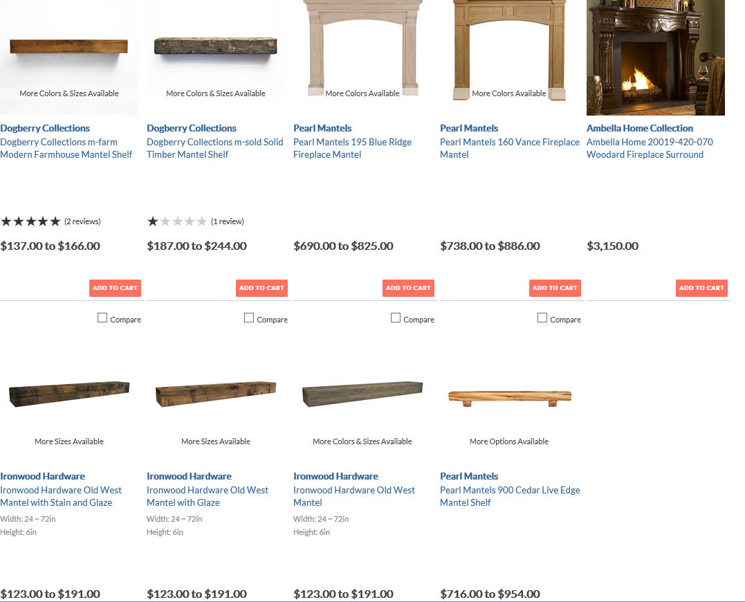
Task: Select the Old West Mantel with Stain and Glaze image
Action: 69,393
